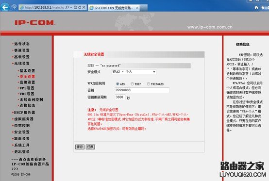This screenshot has height=181, width=269.
Task: Select the TKIP encryption radio button
Action: pos(132,84)
